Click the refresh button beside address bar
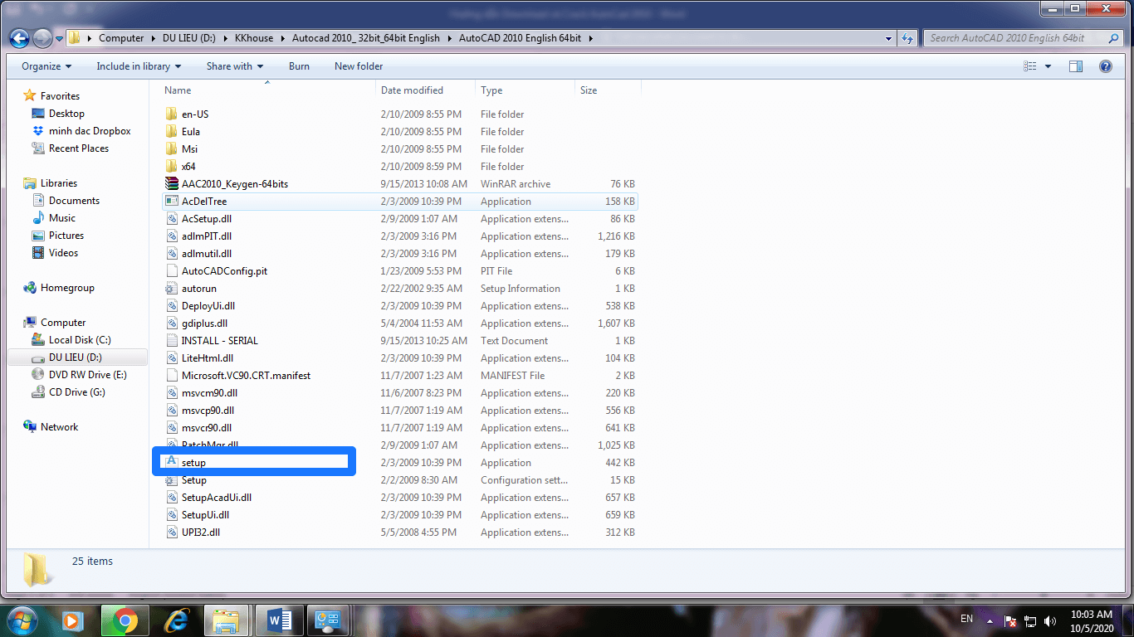 coord(907,38)
